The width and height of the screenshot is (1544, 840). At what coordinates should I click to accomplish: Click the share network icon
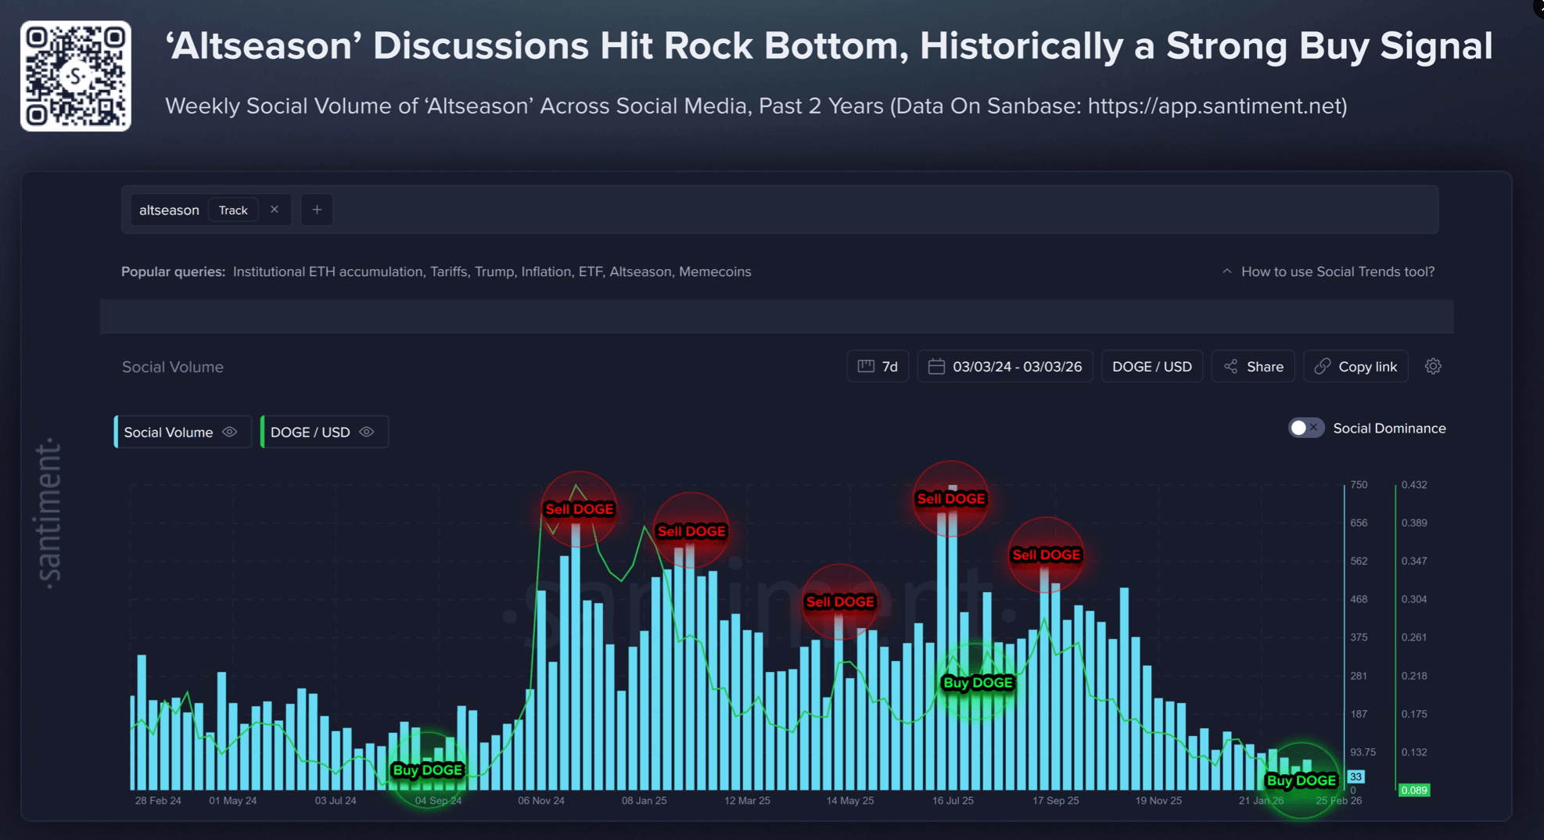(1232, 366)
